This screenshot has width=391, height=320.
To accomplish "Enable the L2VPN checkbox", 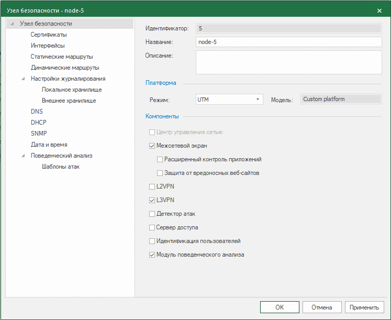I will click(152, 186).
